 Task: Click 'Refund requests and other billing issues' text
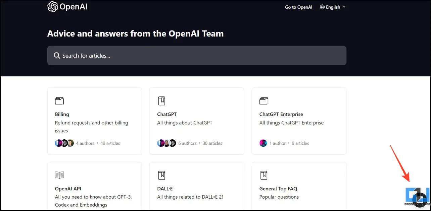coord(92,127)
